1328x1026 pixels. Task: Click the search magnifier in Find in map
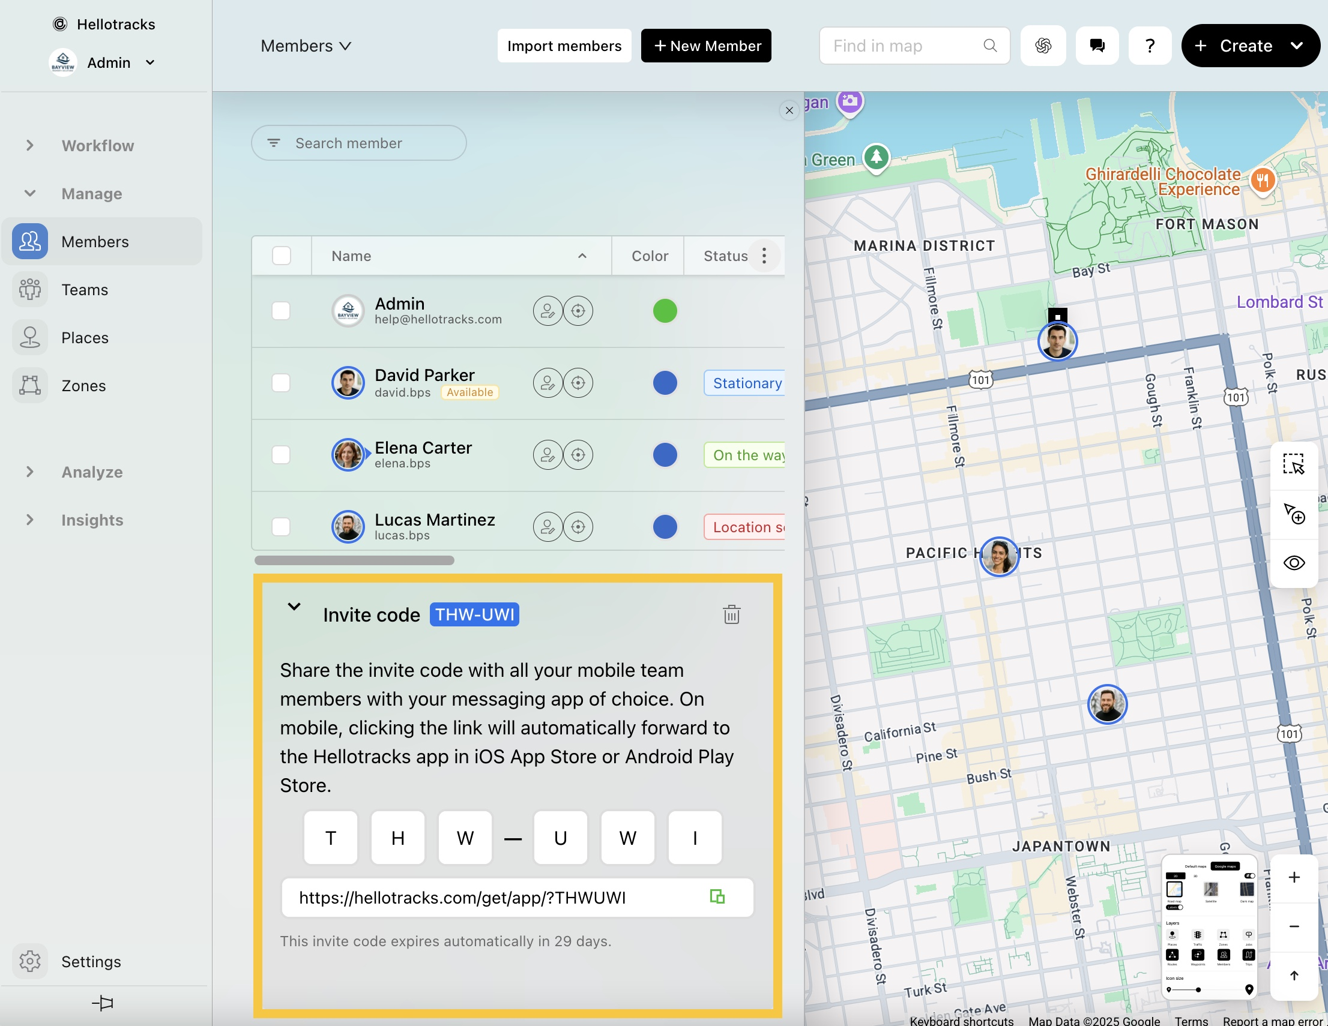990,46
